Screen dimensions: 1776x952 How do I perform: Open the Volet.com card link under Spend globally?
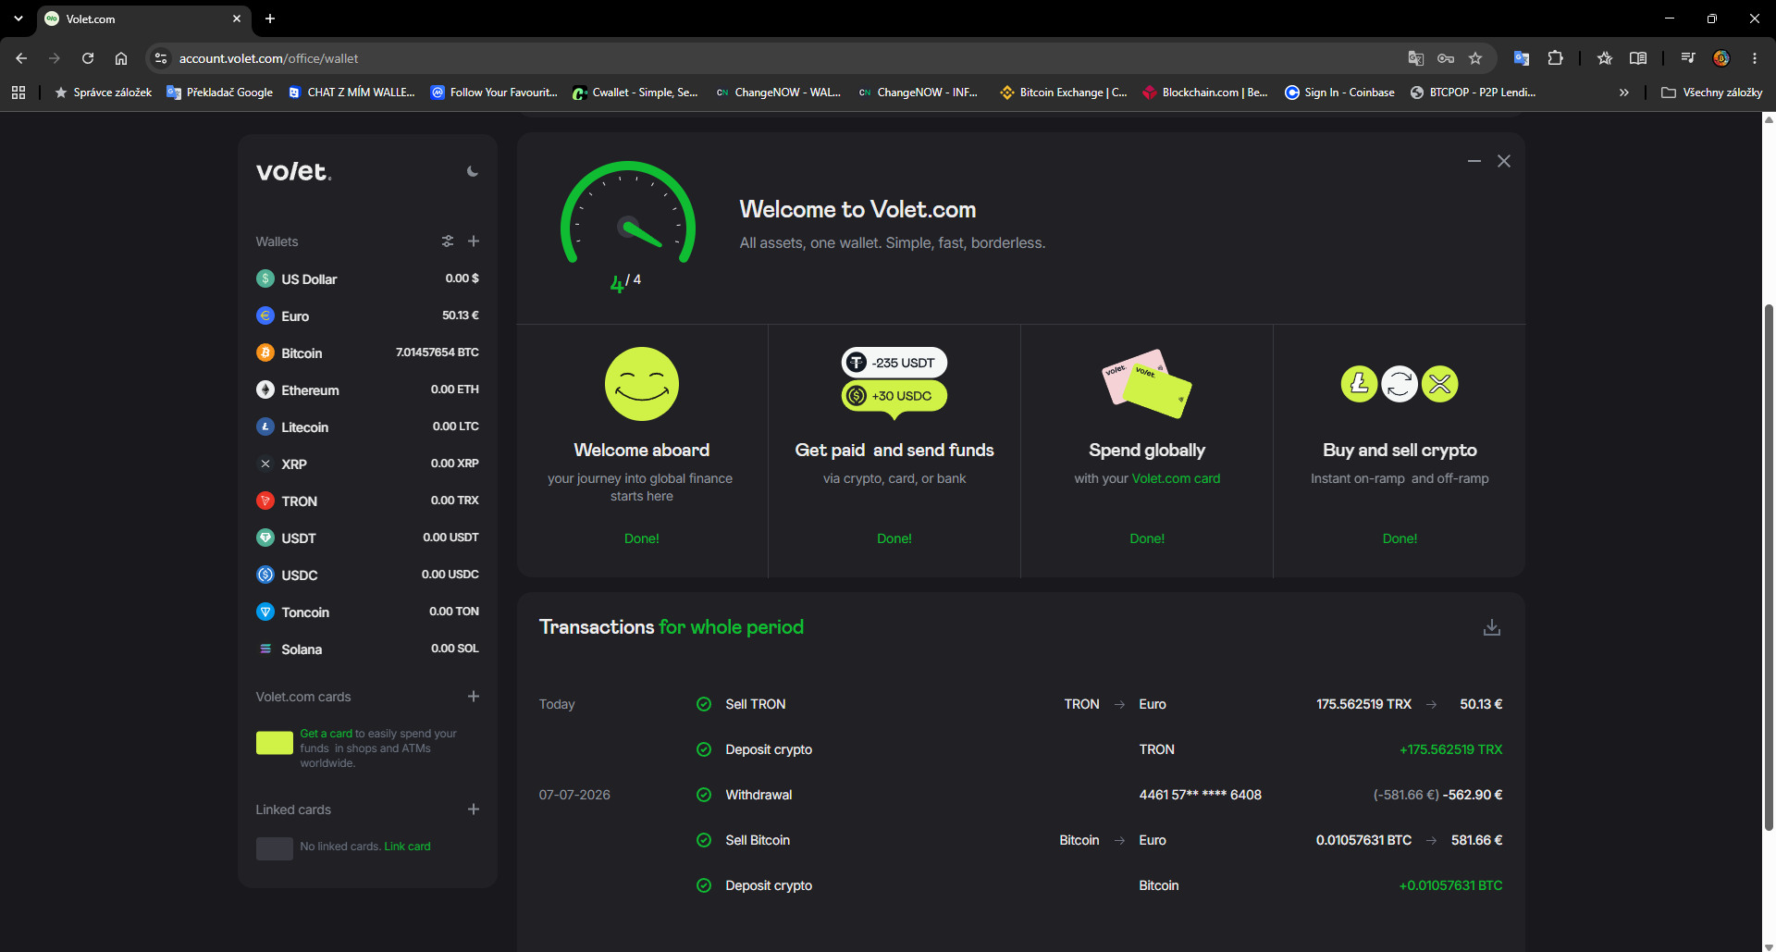(x=1176, y=478)
